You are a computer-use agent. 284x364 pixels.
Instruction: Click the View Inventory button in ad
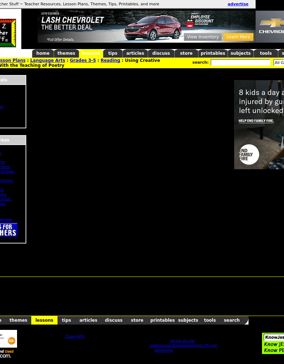203,37
